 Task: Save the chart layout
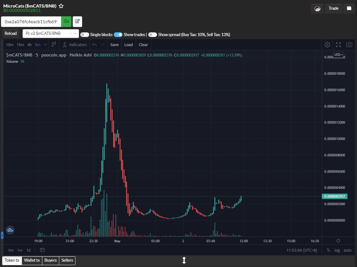(x=114, y=45)
